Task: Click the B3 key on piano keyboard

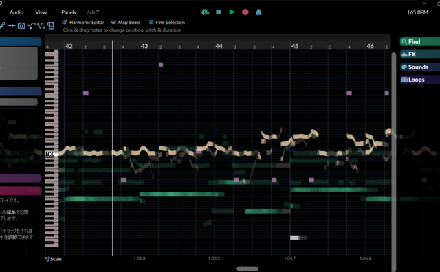Action: coord(52,154)
